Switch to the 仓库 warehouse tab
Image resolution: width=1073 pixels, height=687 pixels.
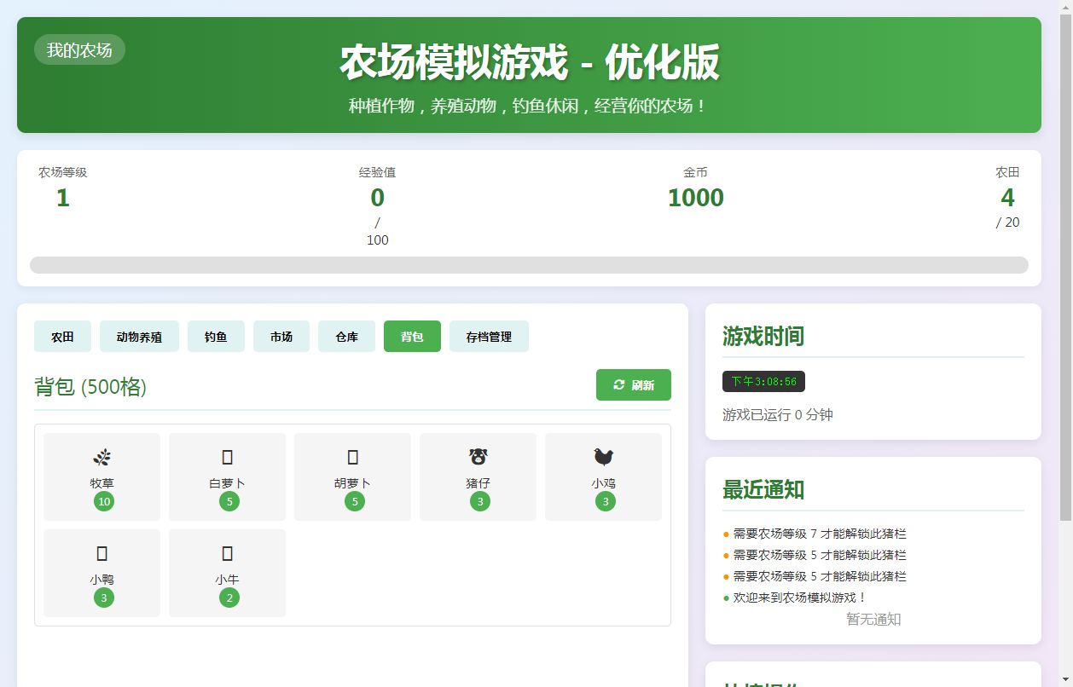(346, 337)
